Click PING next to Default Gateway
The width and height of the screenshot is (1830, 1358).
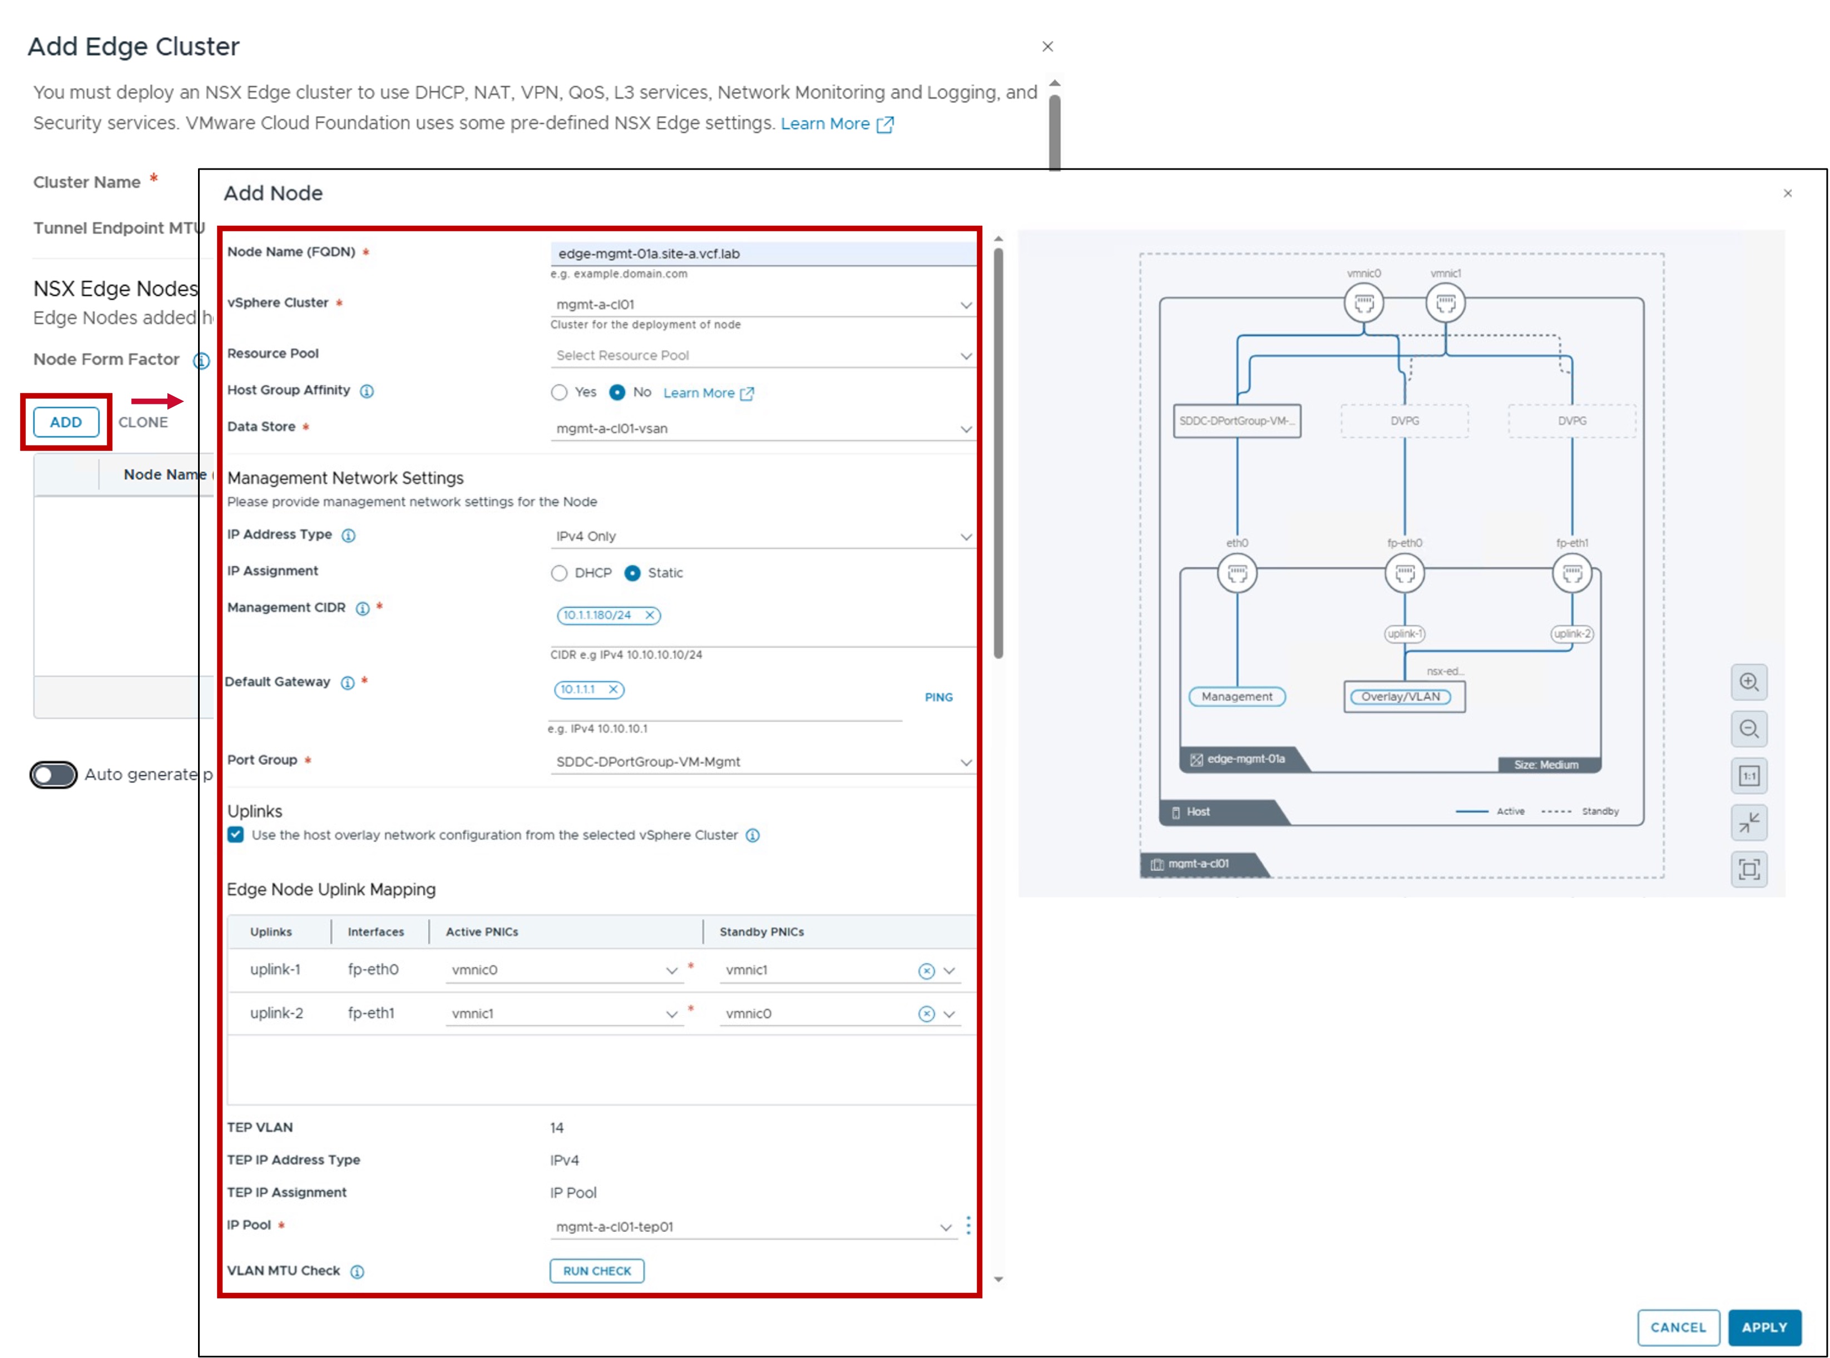point(939,698)
